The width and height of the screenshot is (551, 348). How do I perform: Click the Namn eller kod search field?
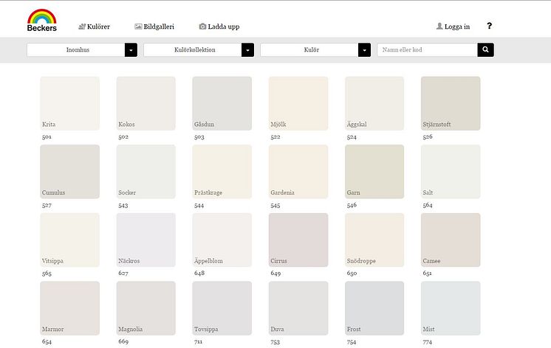(x=428, y=50)
